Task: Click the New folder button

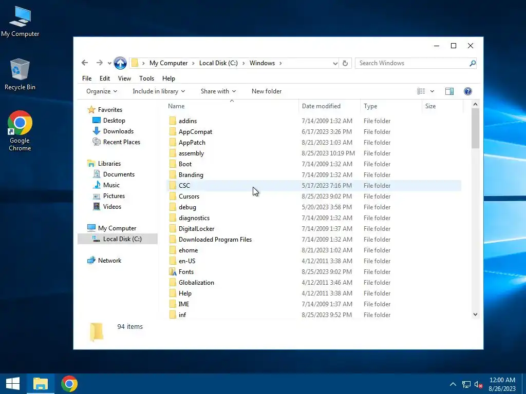Action: 267,91
